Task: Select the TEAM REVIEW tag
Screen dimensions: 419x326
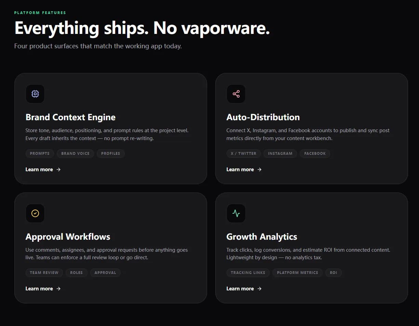Action: click(x=44, y=273)
